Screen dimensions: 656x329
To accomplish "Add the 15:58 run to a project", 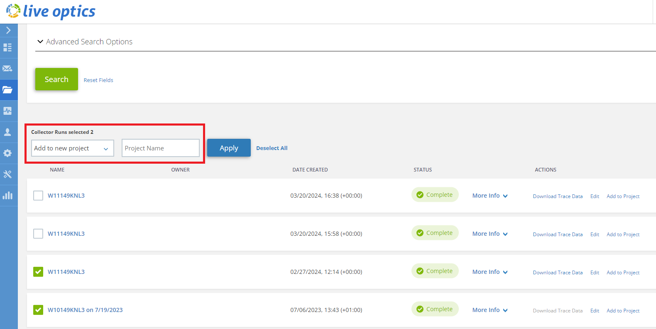I will 623,235.
